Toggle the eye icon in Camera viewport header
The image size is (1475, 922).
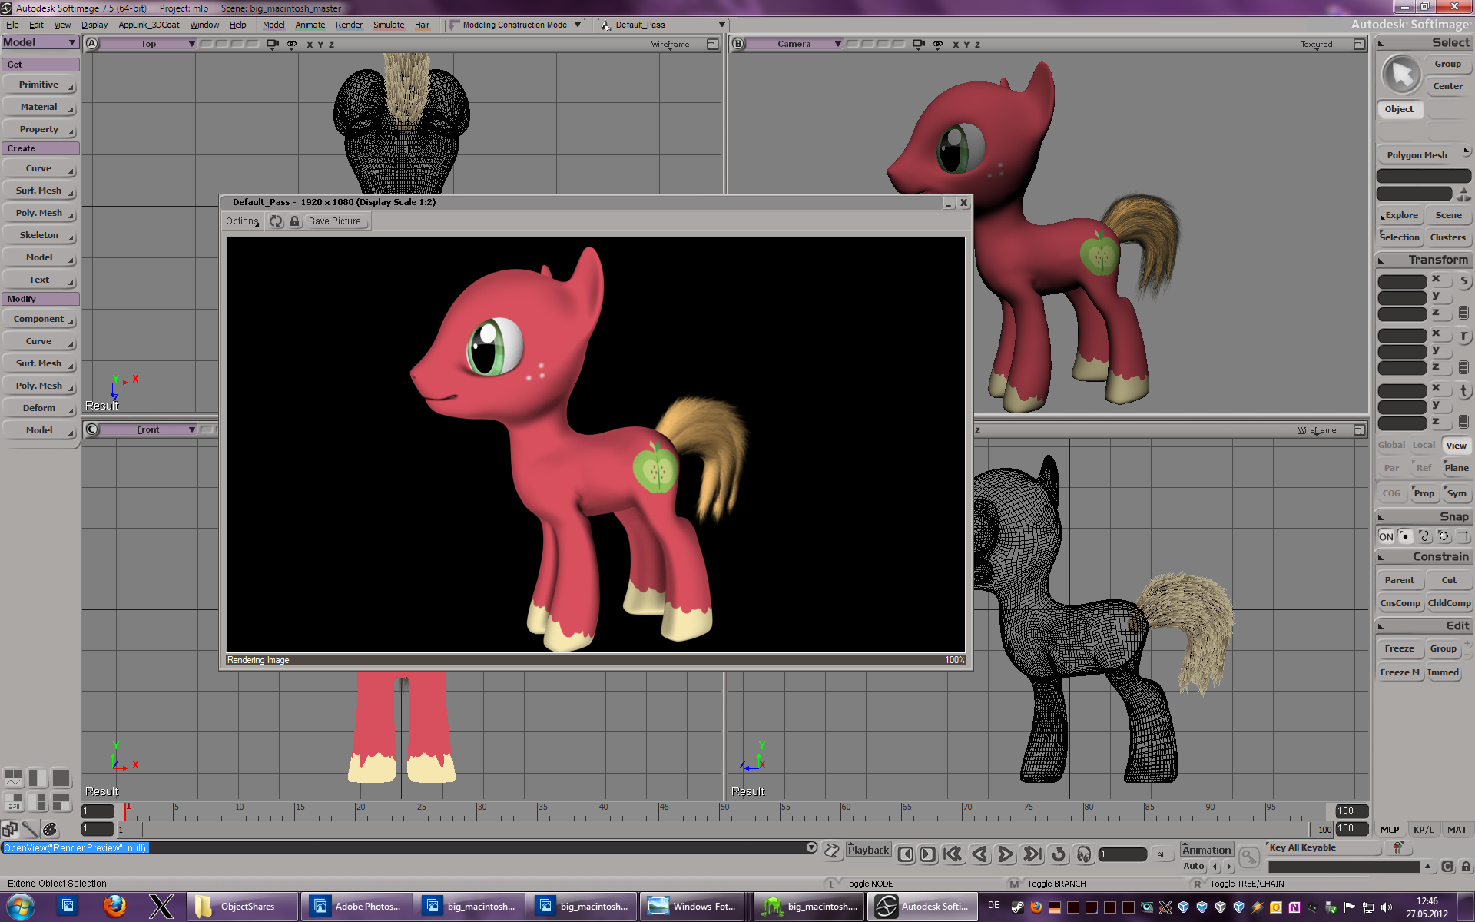click(x=937, y=44)
